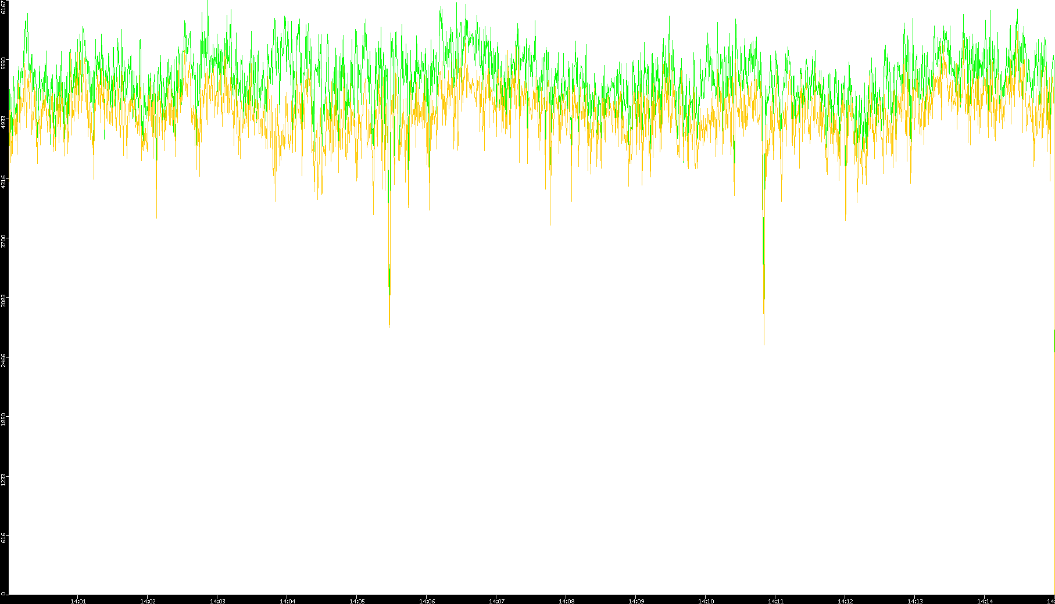Click the 14:07 time axis label
Viewport: 1055px width, 604px height.
point(496,601)
